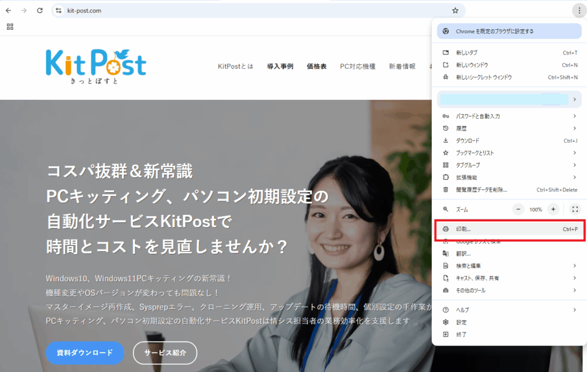Expand the History (履歴) submenu
The image size is (587, 372).
click(x=509, y=128)
